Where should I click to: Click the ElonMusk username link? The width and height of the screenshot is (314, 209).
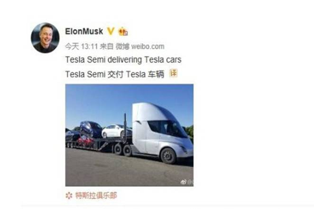coord(84,31)
